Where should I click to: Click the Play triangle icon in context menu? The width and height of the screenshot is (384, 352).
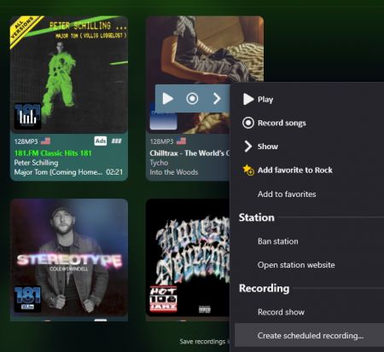click(x=248, y=100)
